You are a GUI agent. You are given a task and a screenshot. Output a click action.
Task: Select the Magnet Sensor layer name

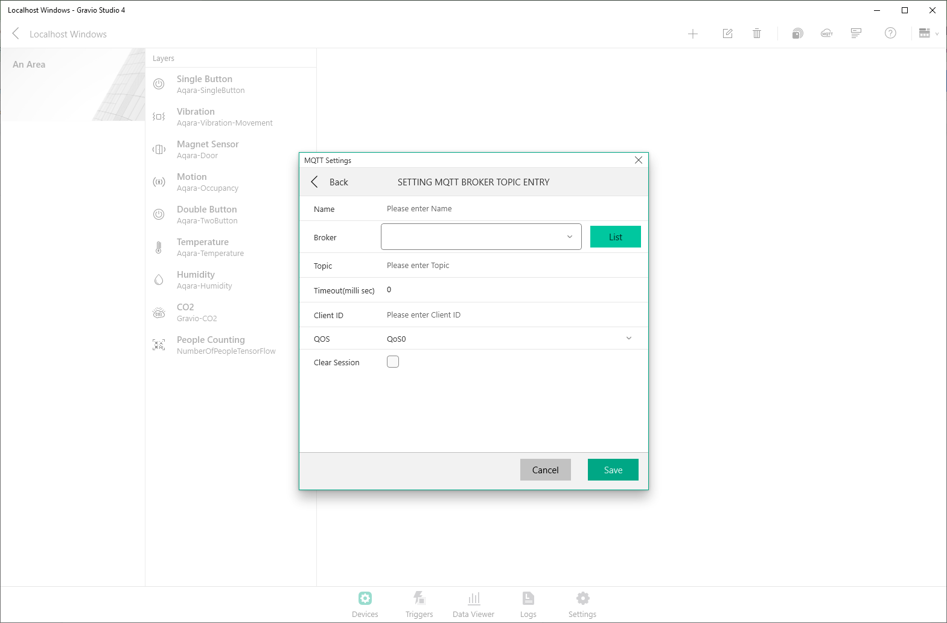tap(208, 144)
